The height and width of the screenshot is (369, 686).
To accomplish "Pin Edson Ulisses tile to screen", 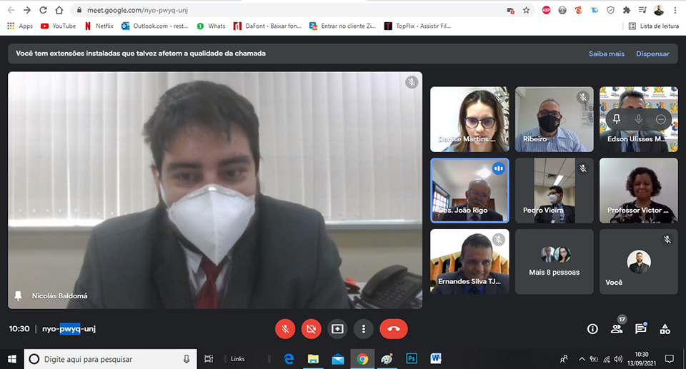I will [x=616, y=119].
